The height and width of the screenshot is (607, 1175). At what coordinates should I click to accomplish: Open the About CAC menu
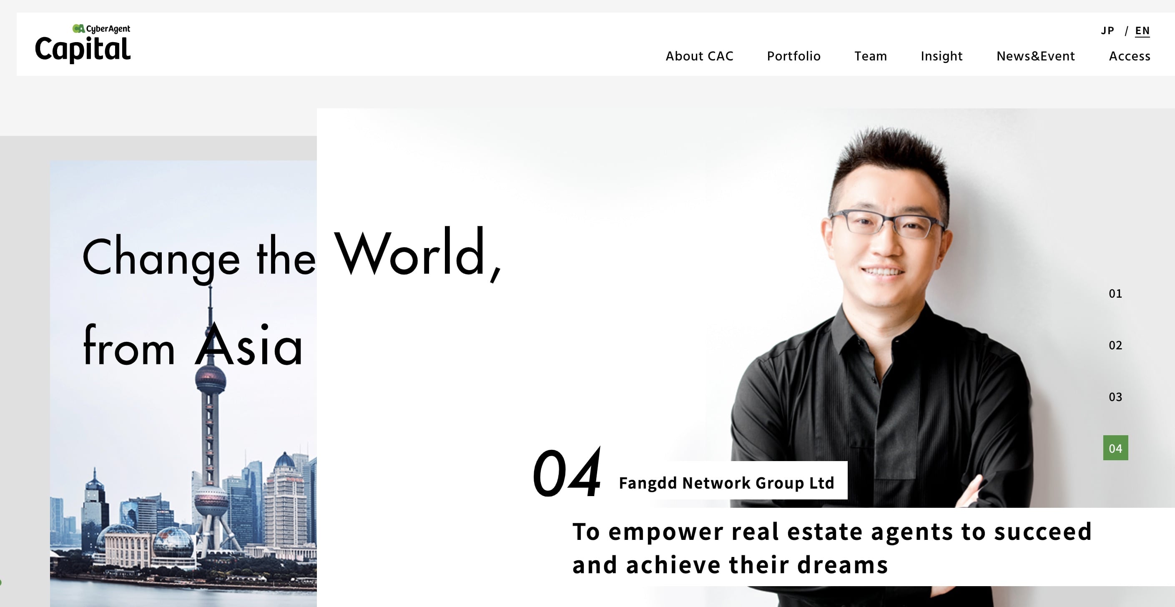point(699,56)
